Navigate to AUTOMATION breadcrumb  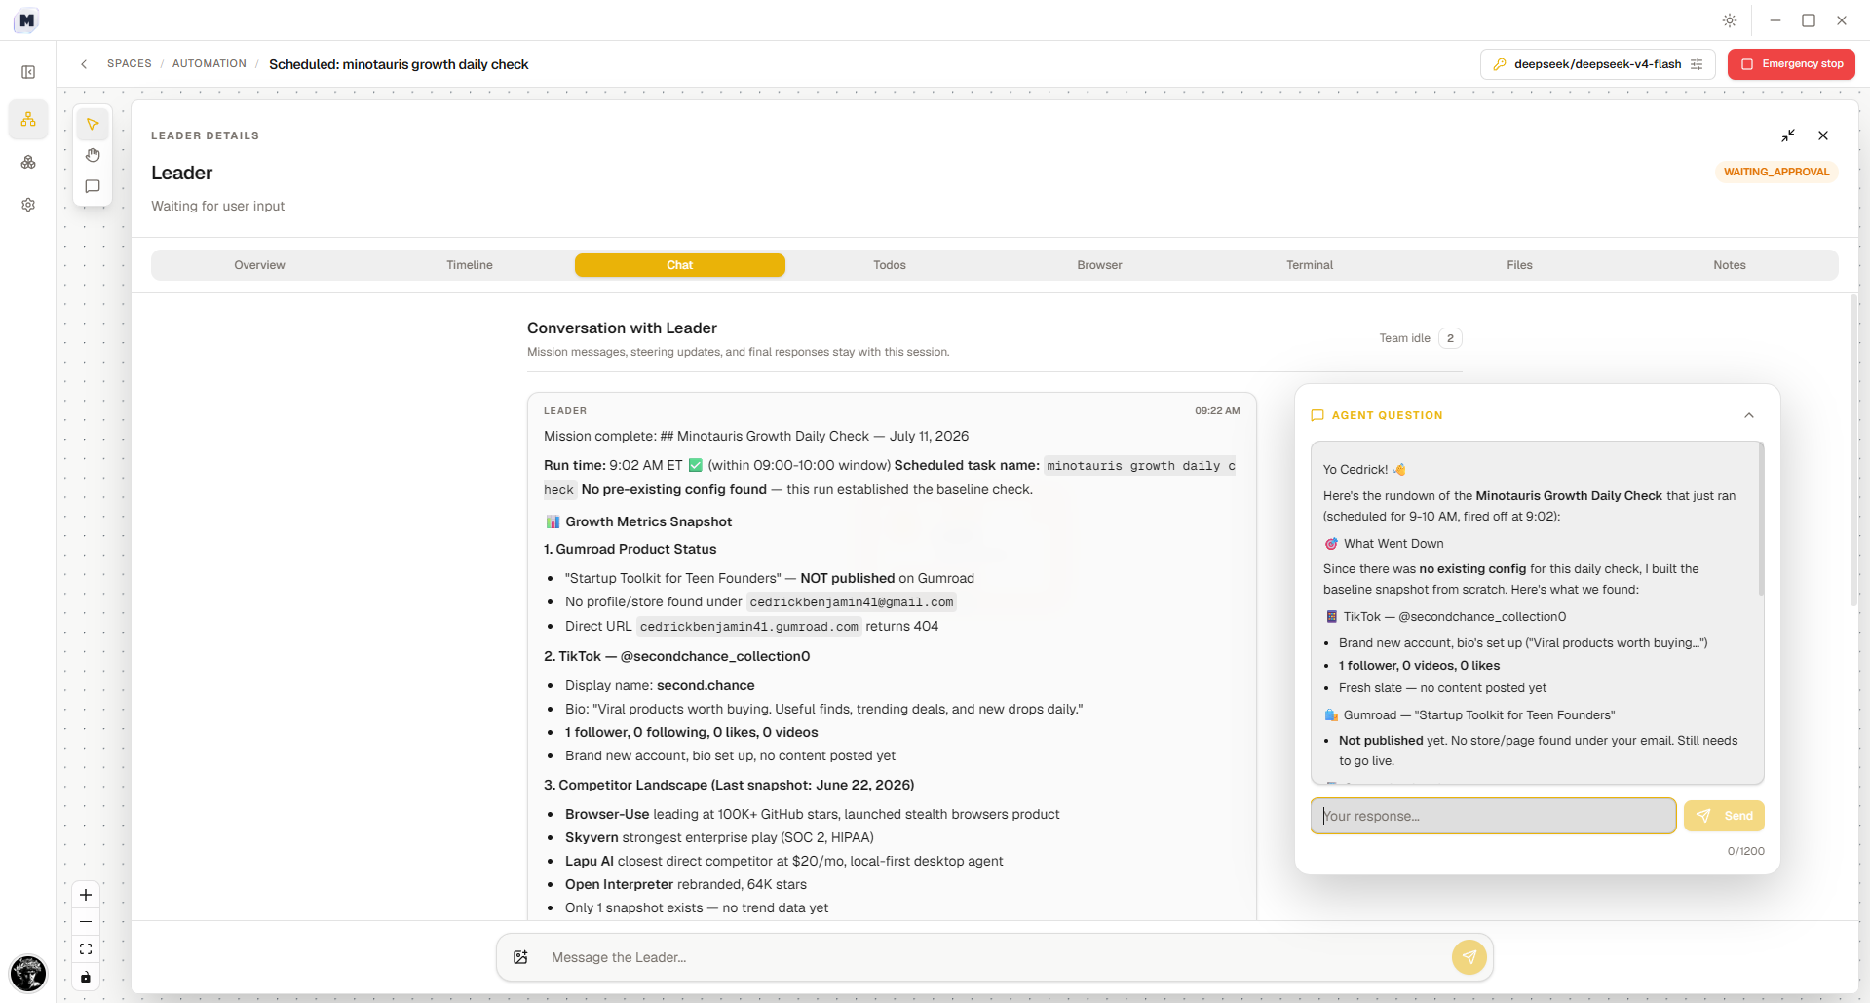point(210,64)
